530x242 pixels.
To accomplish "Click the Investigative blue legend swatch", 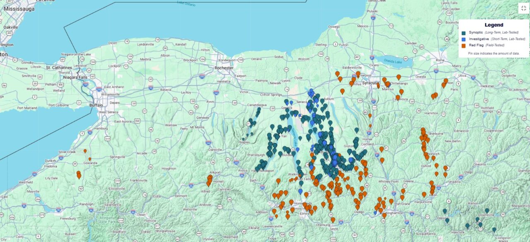I will coord(464,39).
